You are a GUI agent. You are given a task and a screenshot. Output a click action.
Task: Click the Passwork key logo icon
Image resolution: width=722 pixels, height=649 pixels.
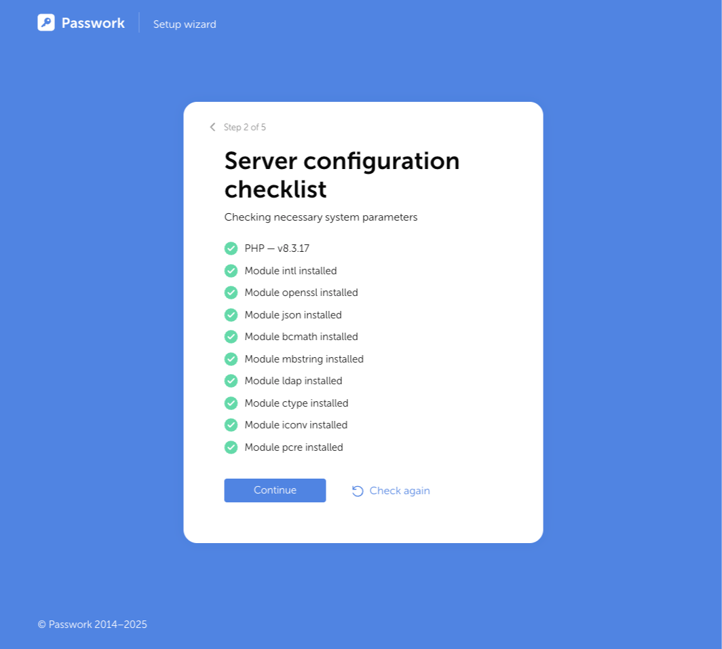tap(45, 22)
